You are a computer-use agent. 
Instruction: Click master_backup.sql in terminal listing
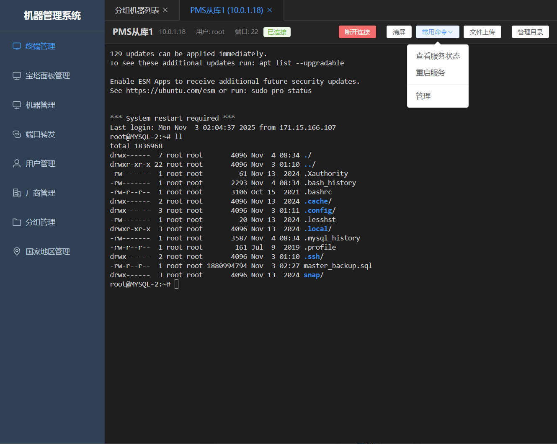click(338, 266)
